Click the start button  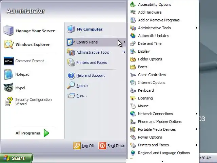pyautogui.click(x=16, y=158)
